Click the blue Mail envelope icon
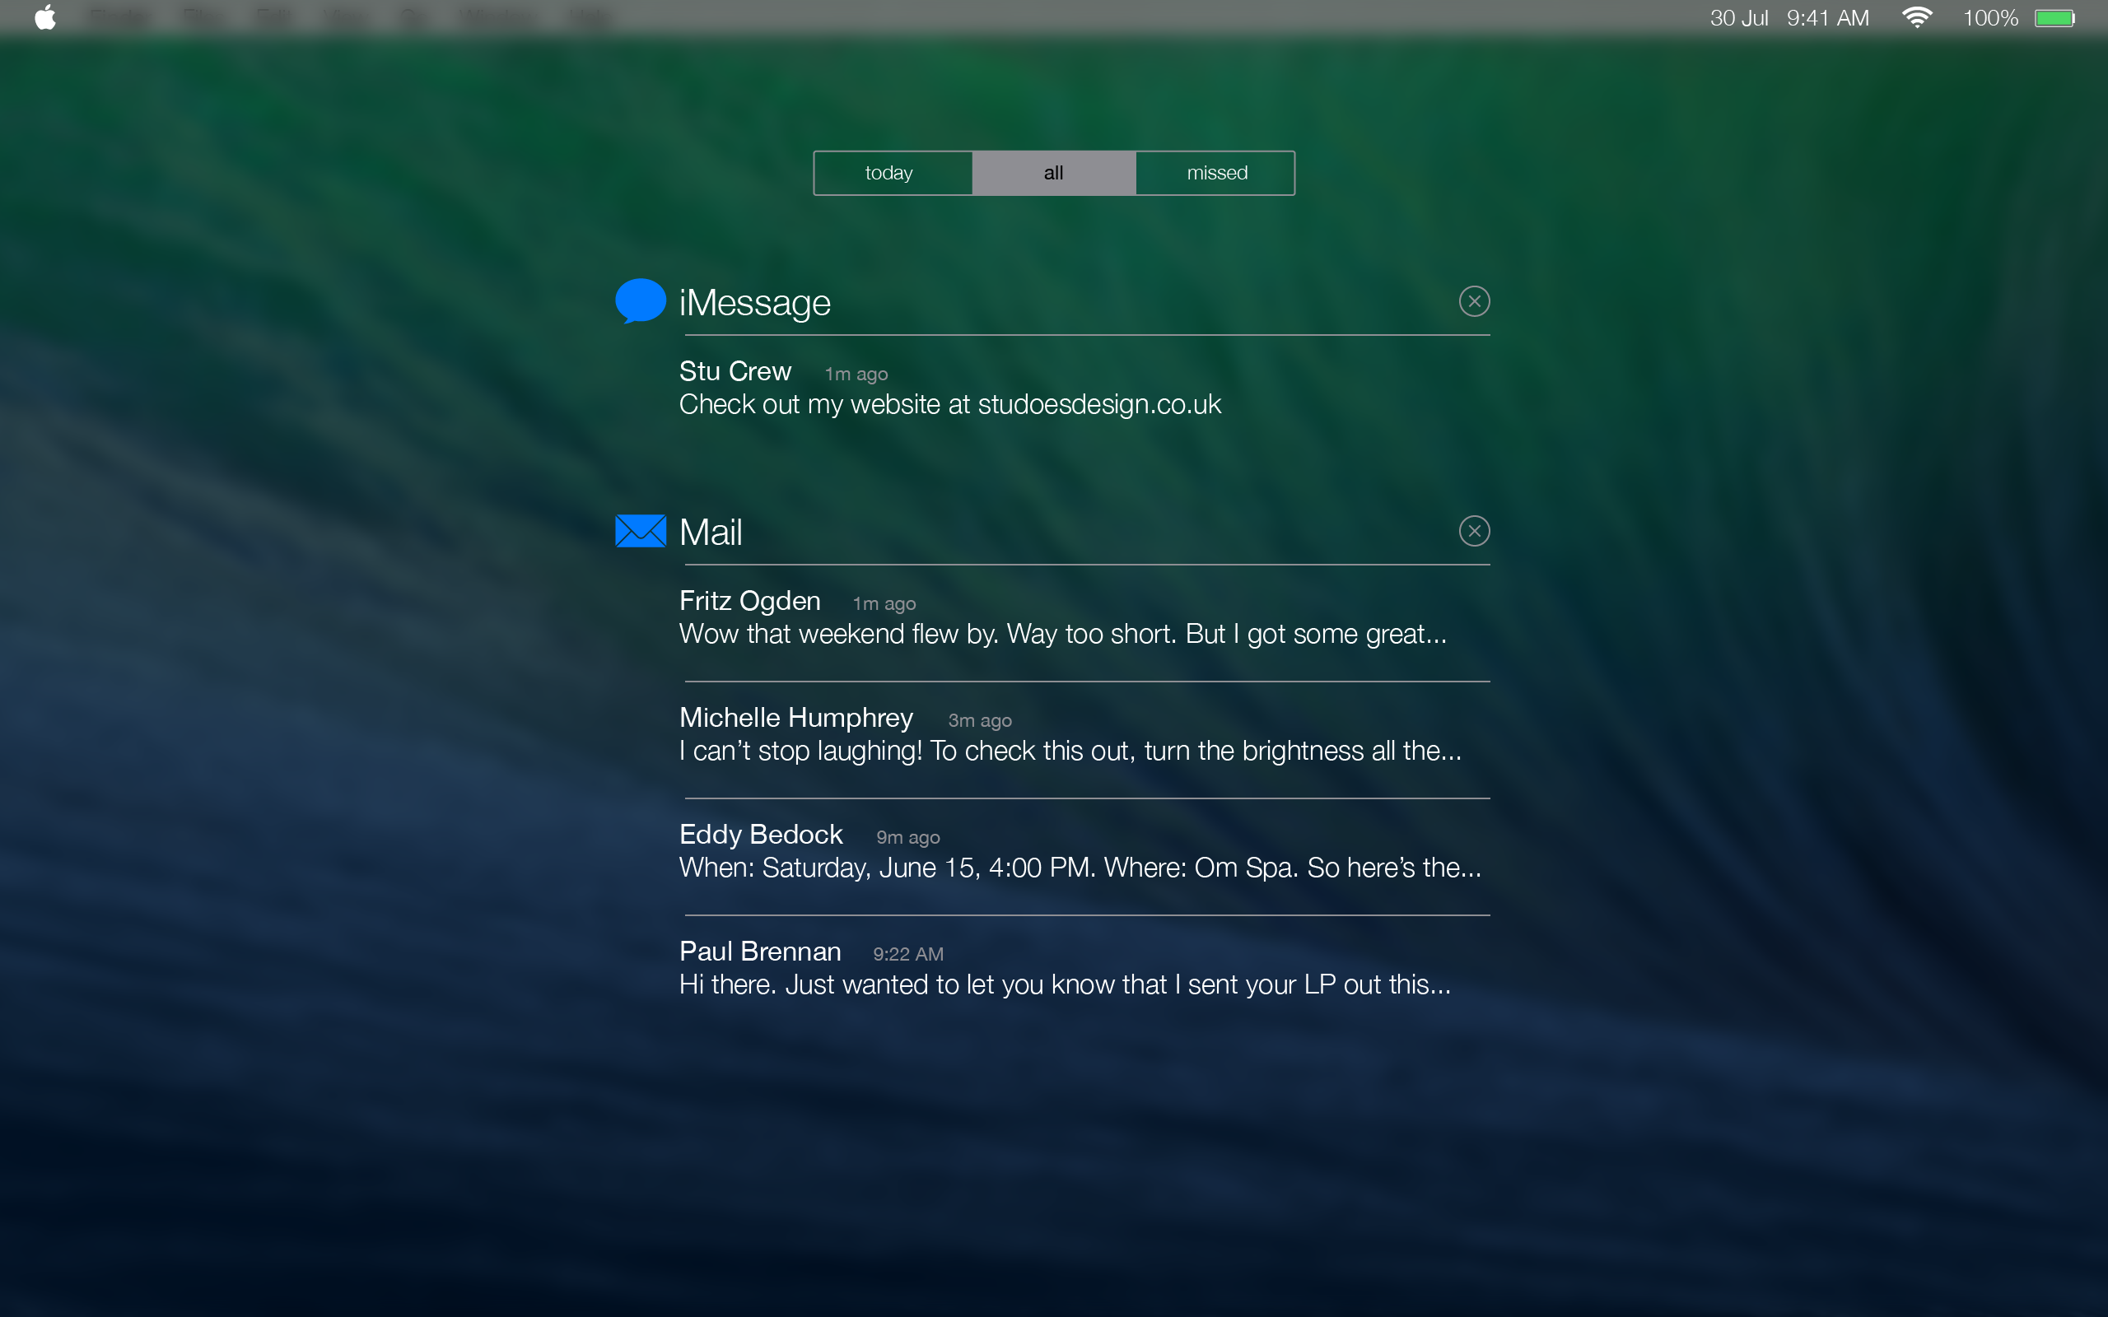Screen dimensions: 2108x1317 641,530
